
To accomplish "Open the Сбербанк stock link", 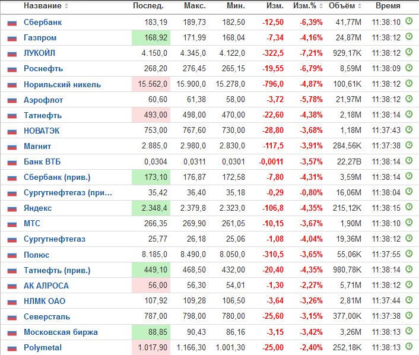I will tap(43, 22).
